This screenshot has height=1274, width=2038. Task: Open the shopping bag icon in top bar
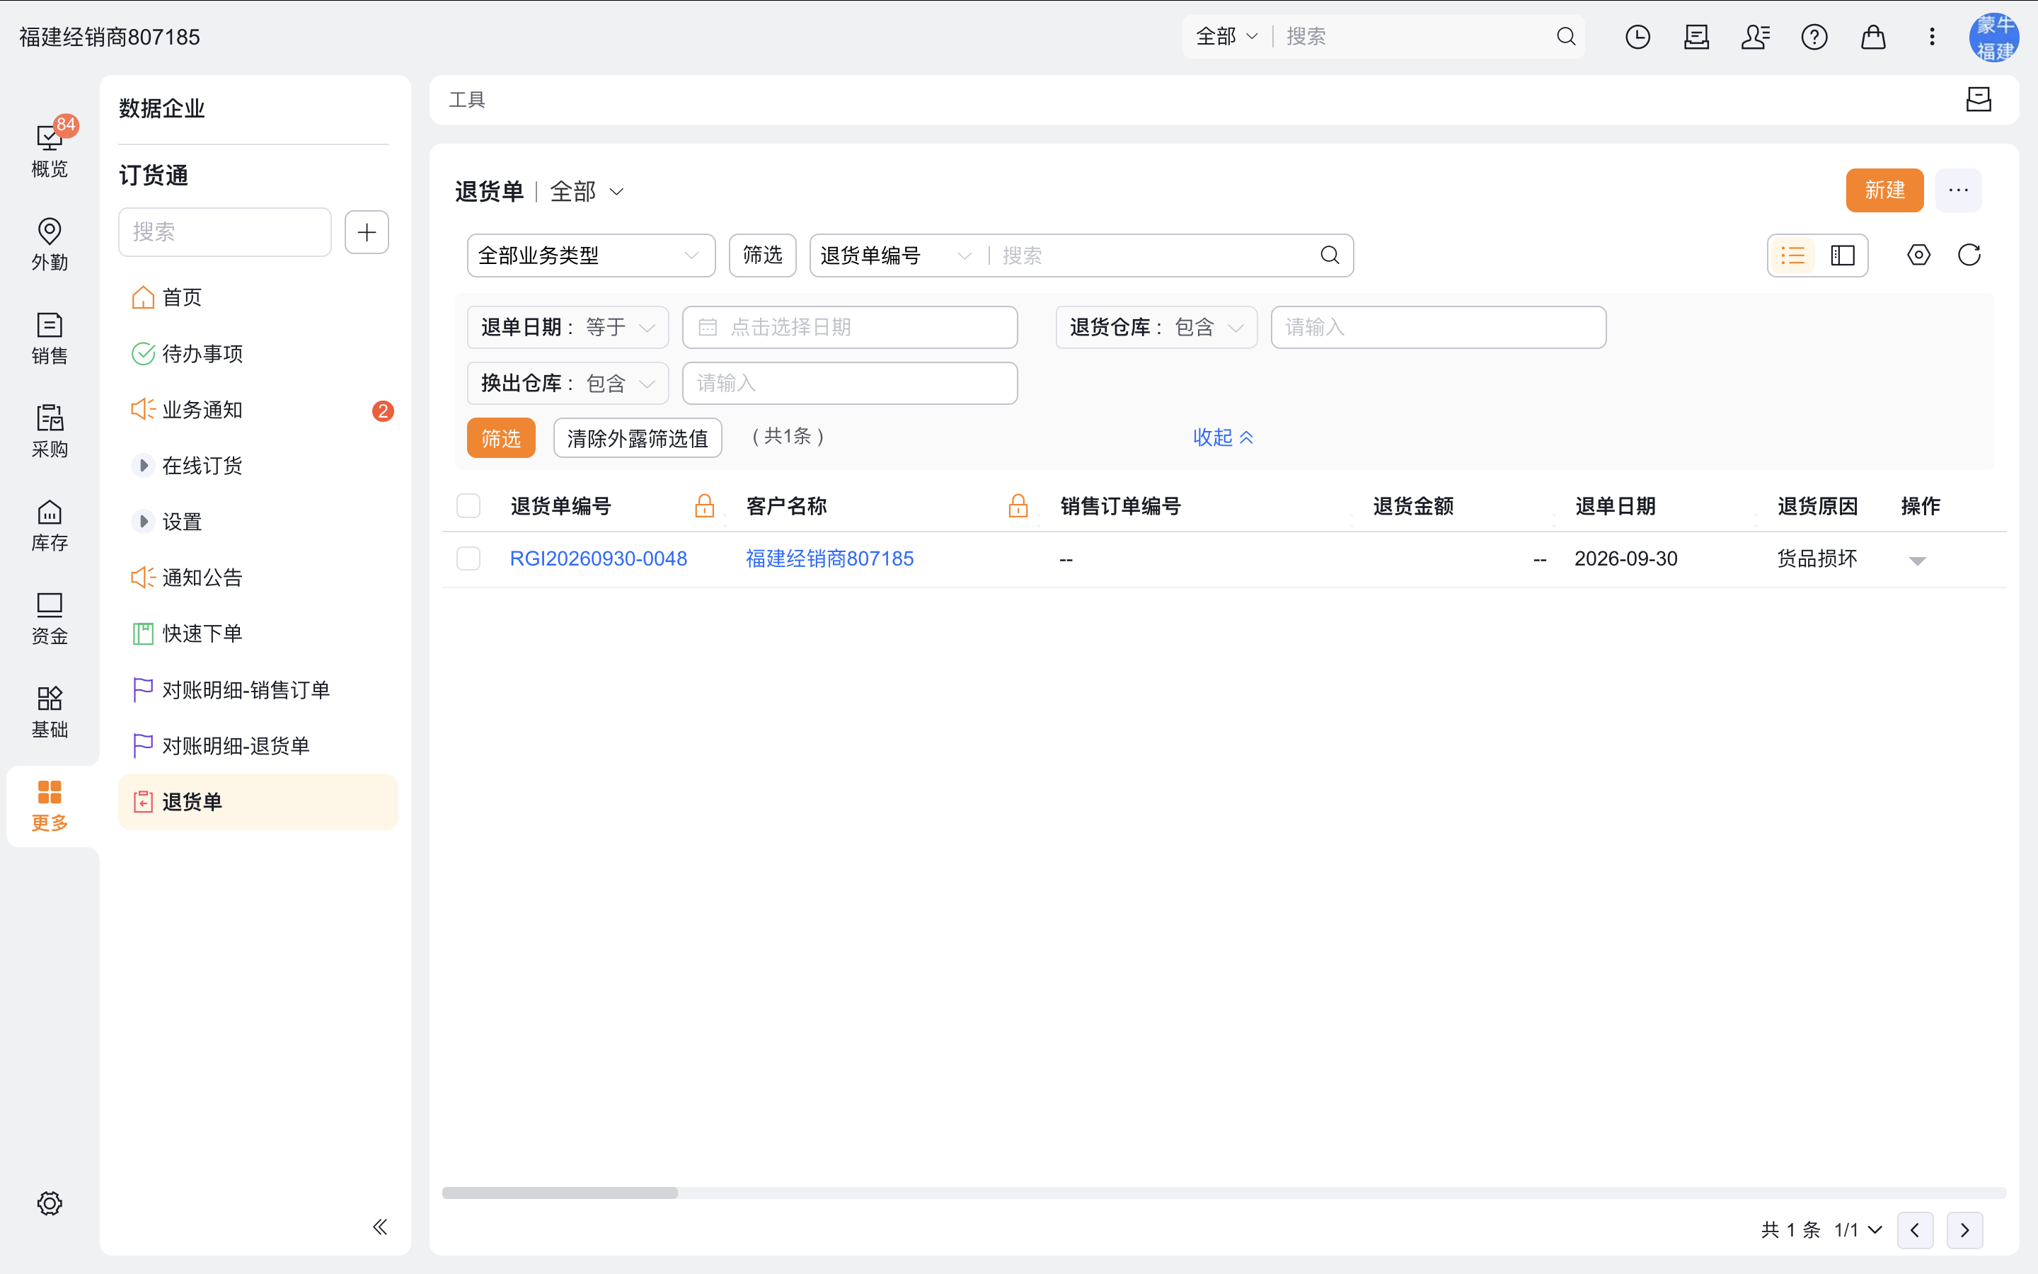pyautogui.click(x=1873, y=36)
